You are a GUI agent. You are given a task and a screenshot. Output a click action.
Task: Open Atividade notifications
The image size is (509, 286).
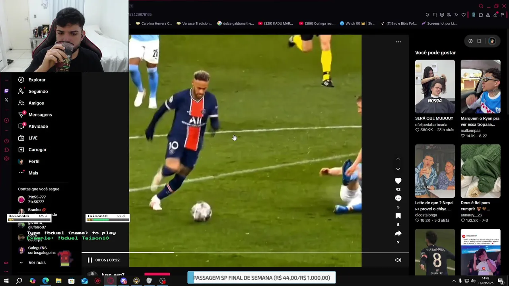(33, 126)
